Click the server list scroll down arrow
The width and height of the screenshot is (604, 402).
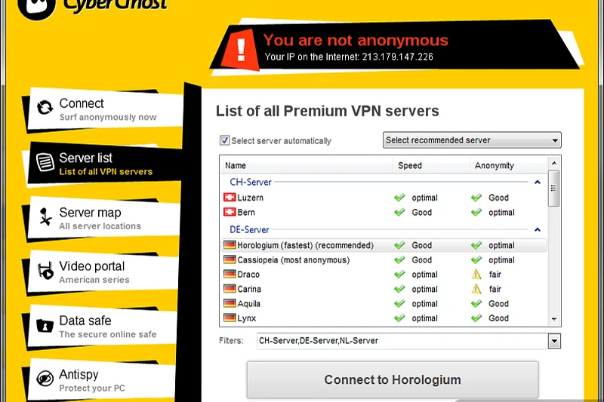tap(554, 319)
